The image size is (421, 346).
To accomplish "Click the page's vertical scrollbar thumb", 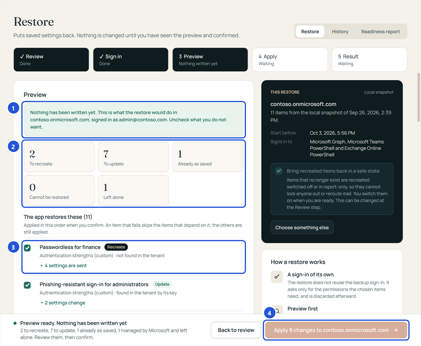I will point(419,97).
